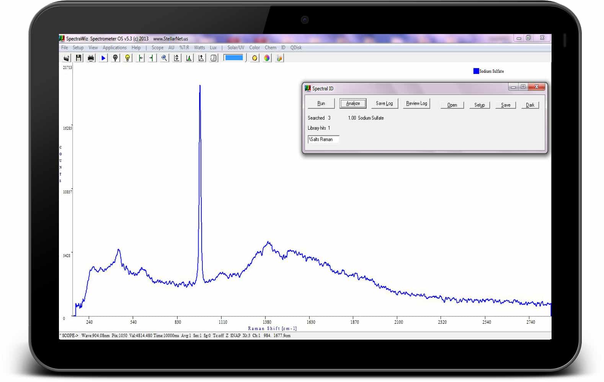Open the View menu
The width and height of the screenshot is (604, 382).
[93, 48]
